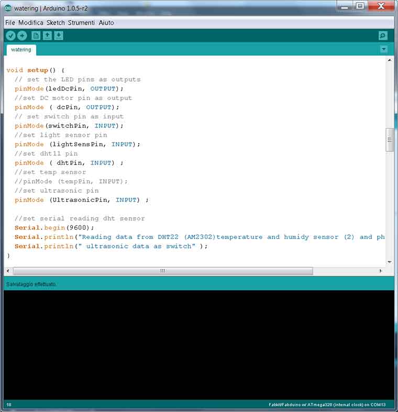This screenshot has width=398, height=412.
Task: Close the Arduino window
Action: (381, 6)
